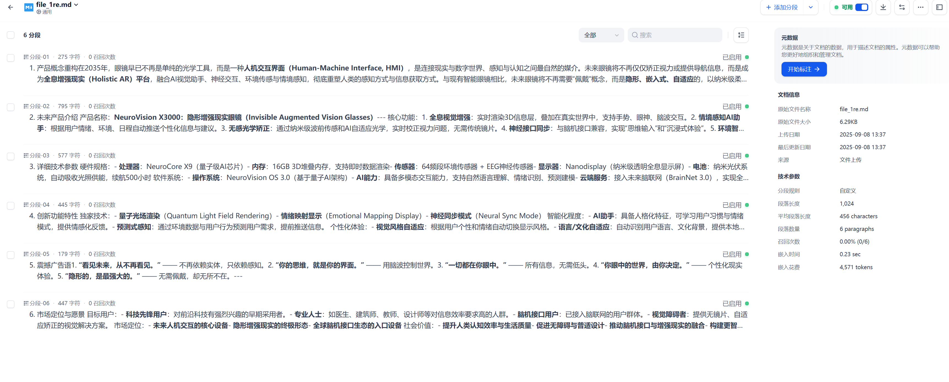
Task: Click the markdown file type icon
Action: [x=28, y=7]
